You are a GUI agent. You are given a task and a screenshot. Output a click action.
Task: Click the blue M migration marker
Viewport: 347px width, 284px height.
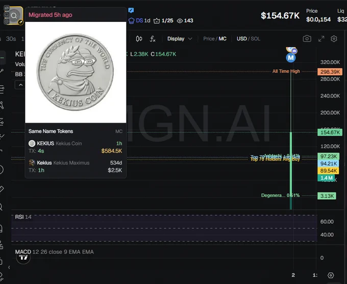[x=291, y=58]
